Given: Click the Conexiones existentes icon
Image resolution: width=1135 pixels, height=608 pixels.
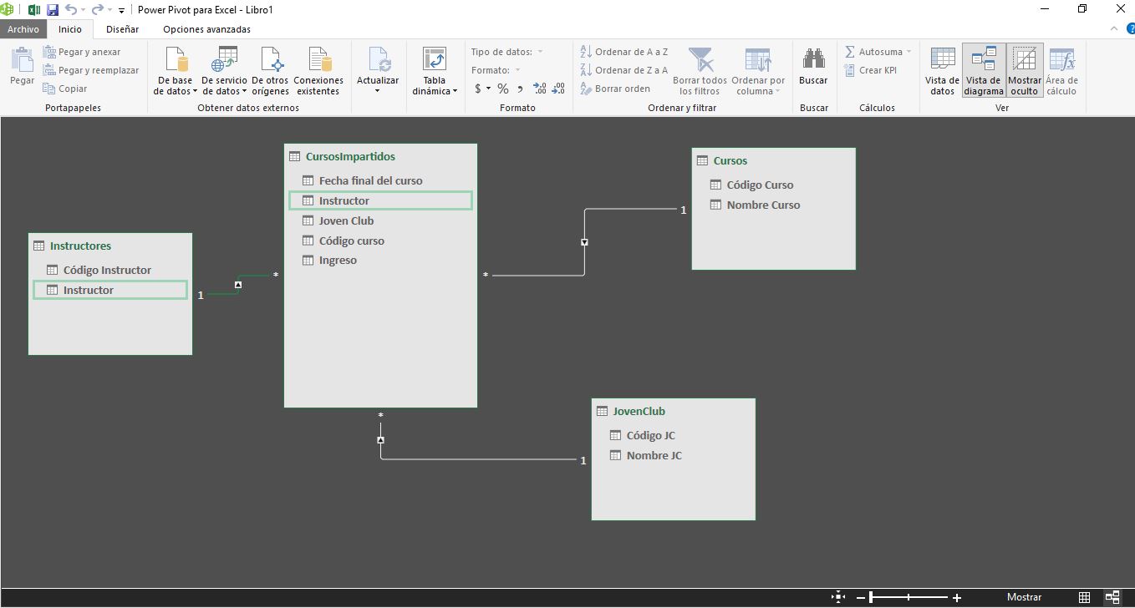Looking at the screenshot, I should tap(318, 70).
